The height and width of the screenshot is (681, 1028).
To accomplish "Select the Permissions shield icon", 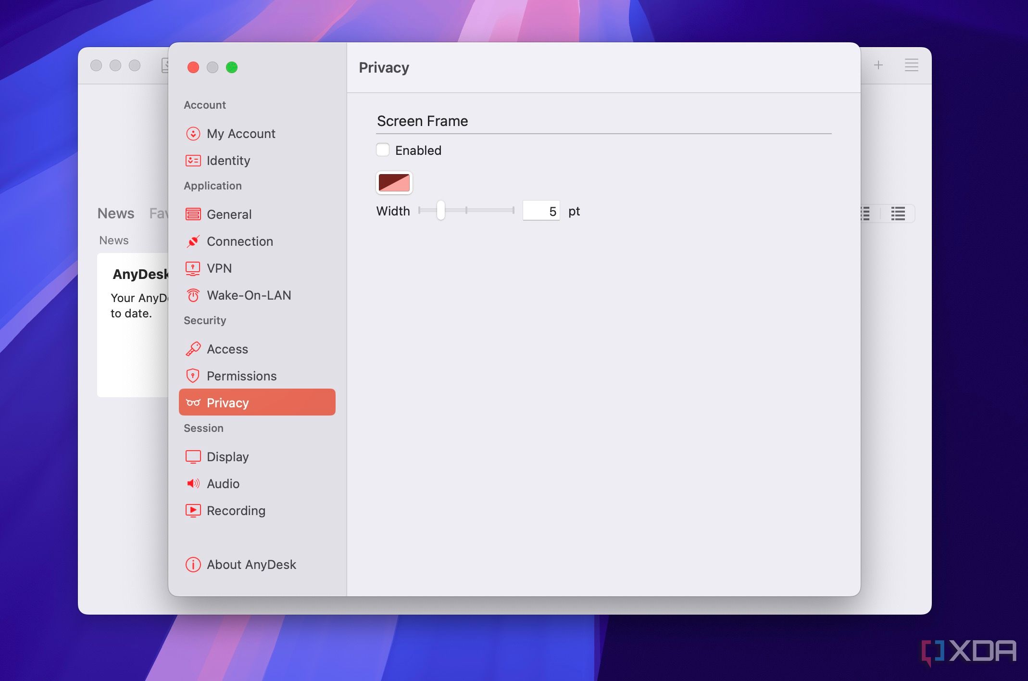I will tap(192, 375).
